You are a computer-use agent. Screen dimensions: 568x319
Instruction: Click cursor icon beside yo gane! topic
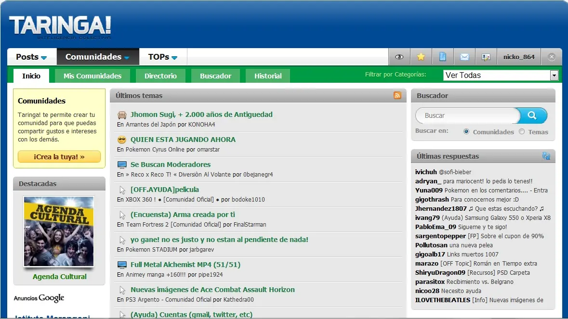(122, 240)
